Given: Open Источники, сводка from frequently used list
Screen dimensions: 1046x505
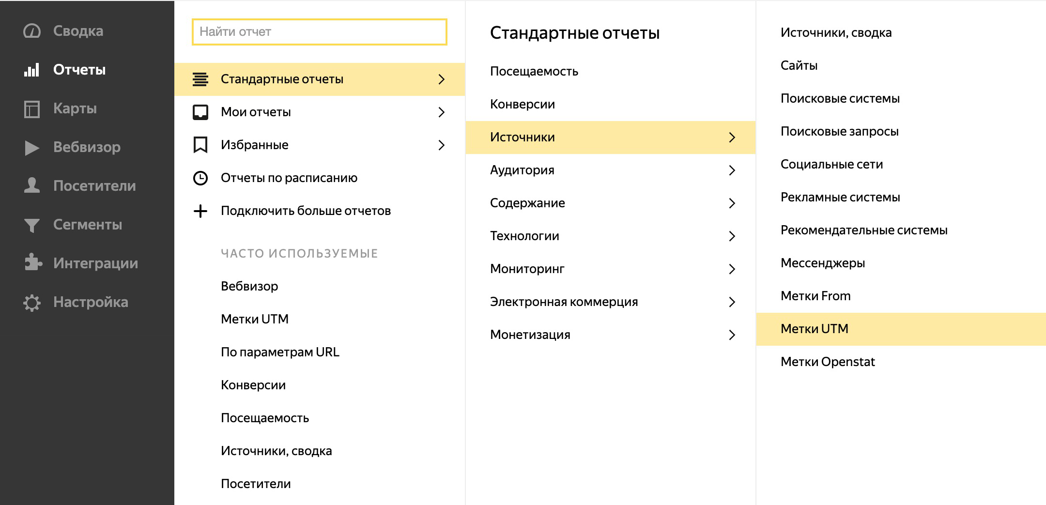Looking at the screenshot, I should [x=276, y=451].
